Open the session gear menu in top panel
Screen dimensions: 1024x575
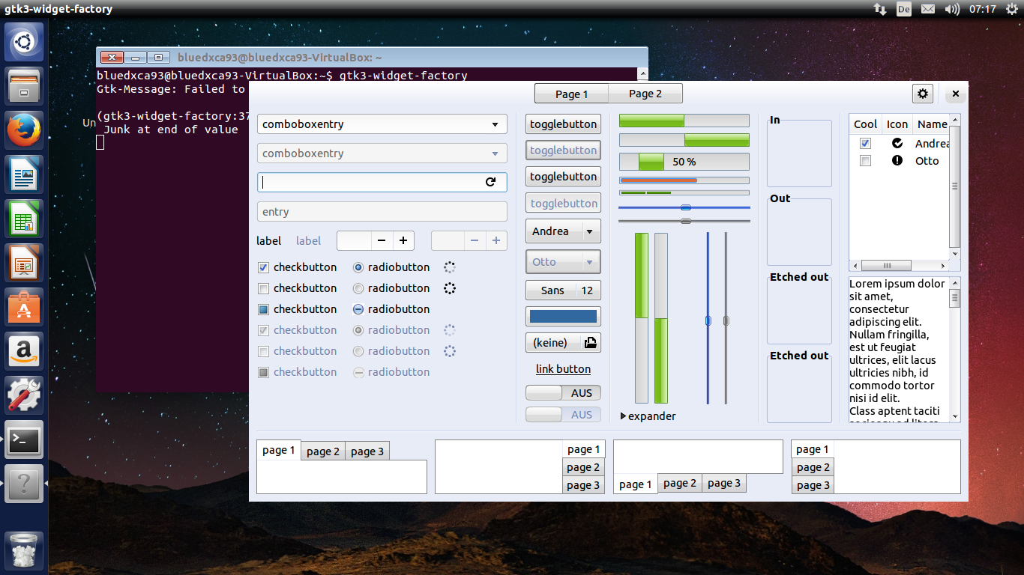tap(1011, 9)
